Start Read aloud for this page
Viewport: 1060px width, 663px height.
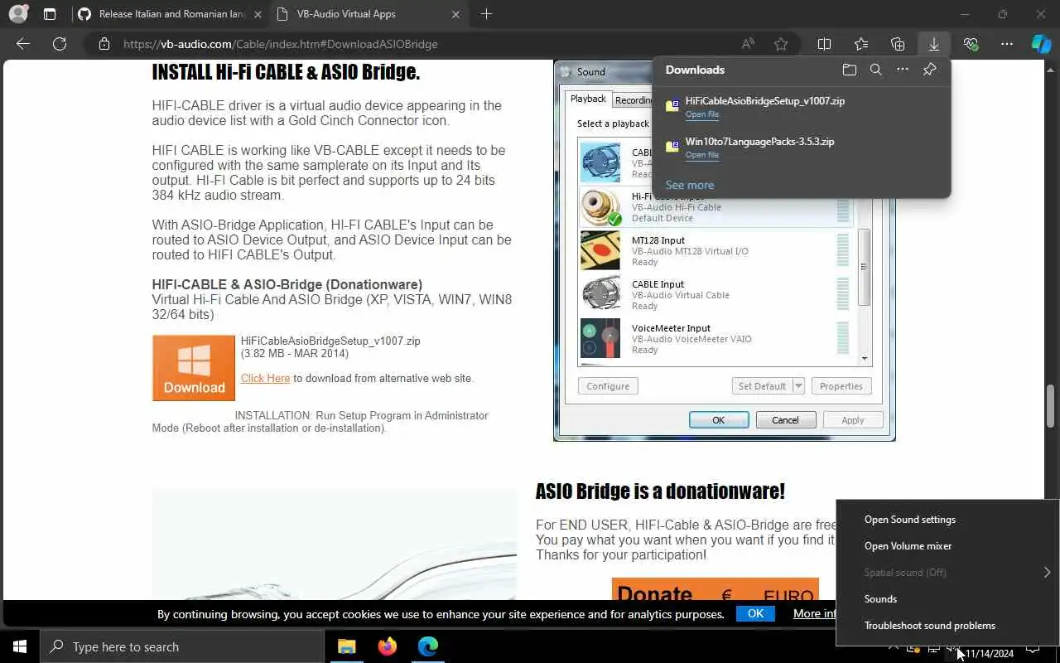tap(748, 44)
